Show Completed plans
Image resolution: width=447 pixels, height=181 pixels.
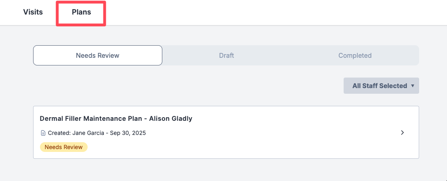pyautogui.click(x=355, y=55)
